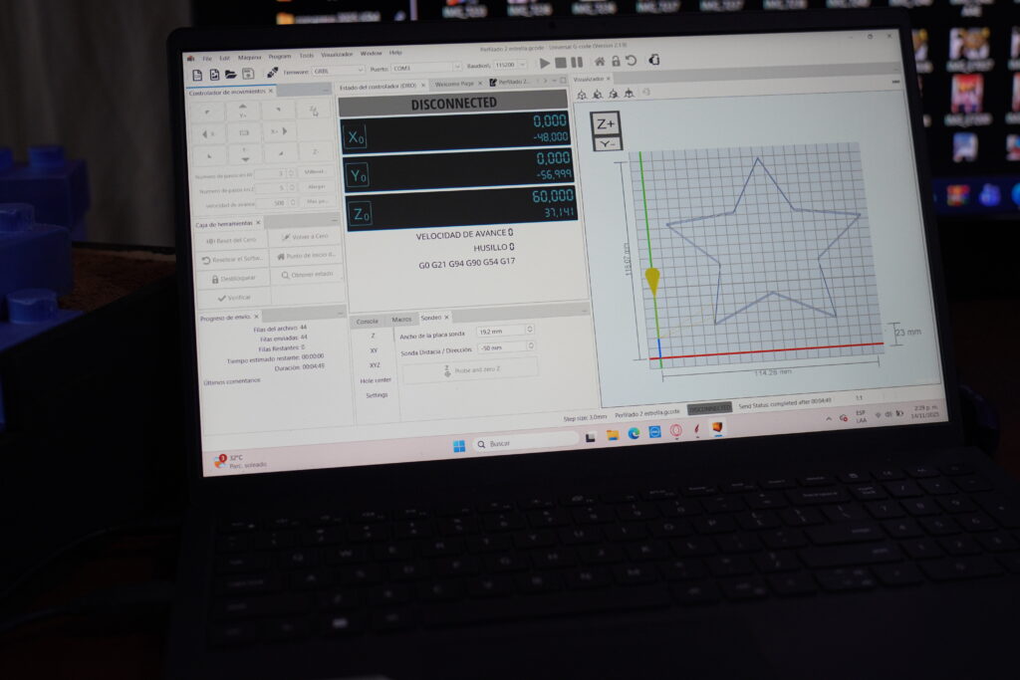Open the Visualizador menu
This screenshot has height=680, width=1020.
coord(337,55)
